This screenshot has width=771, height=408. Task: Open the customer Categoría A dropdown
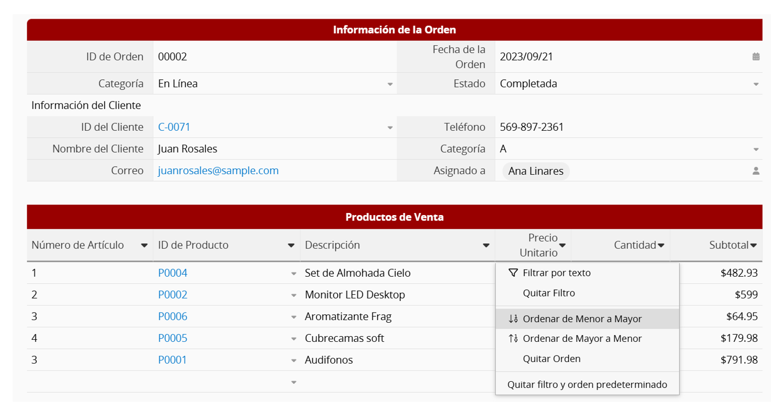[755, 149]
